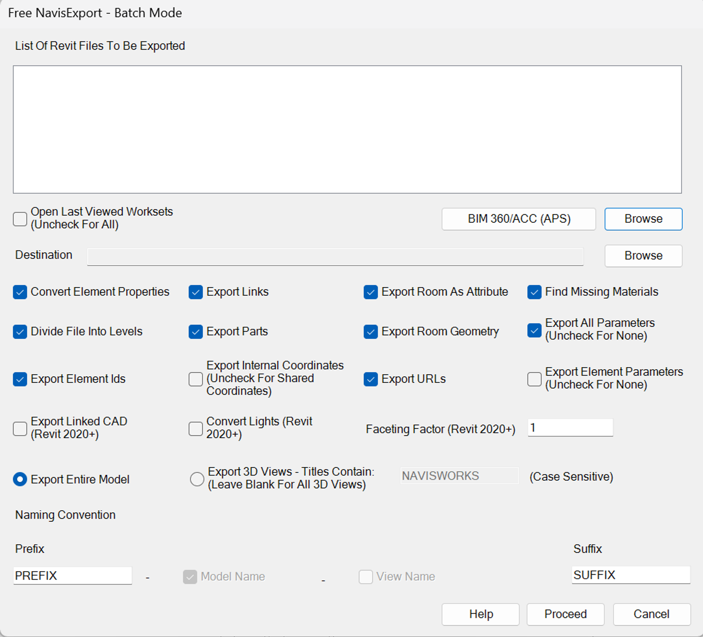Uncheck Convert Element Properties
The height and width of the screenshot is (637, 703).
click(20, 292)
